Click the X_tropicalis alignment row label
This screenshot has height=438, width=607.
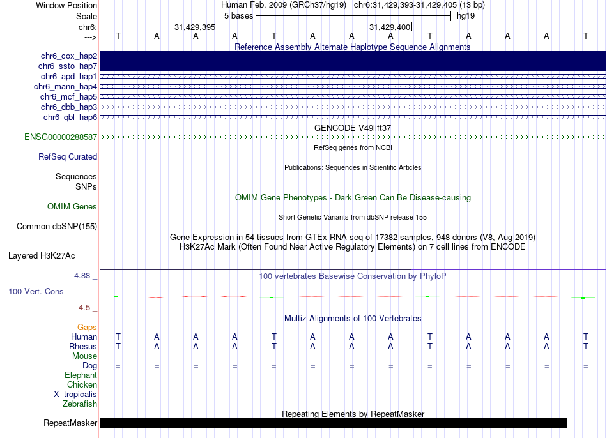tap(75, 395)
